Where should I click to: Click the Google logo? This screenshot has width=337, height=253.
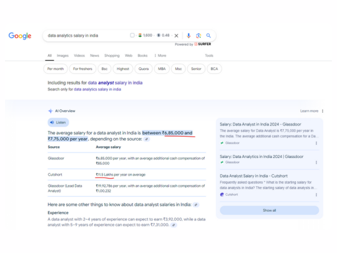pos(20,36)
